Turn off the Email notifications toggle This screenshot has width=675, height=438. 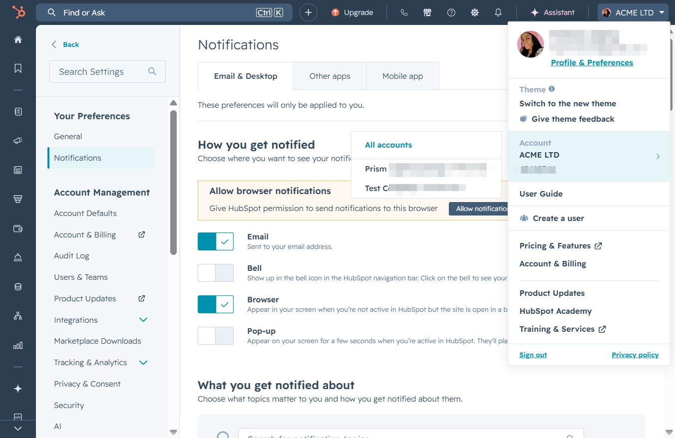click(216, 241)
